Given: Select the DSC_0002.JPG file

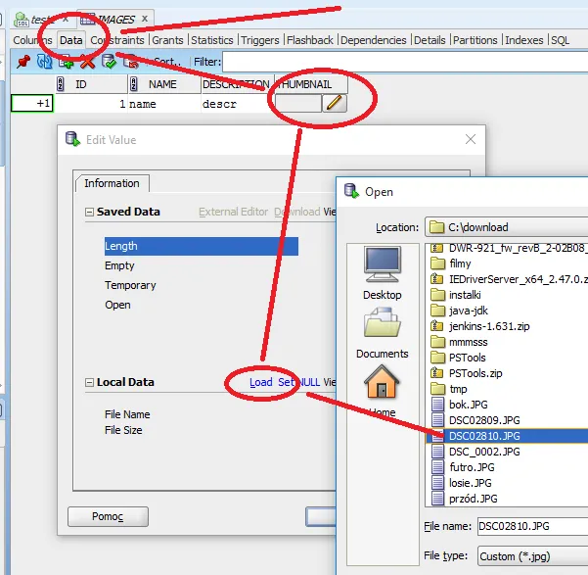Looking at the screenshot, I should tap(484, 452).
